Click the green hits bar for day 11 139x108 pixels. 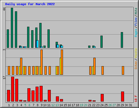pos(49,39)
